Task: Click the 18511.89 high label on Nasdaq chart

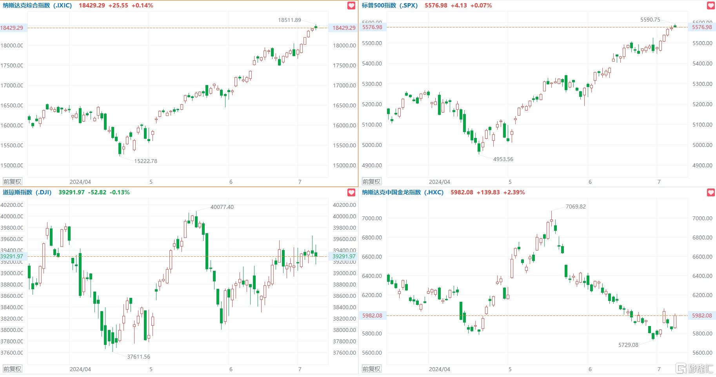Action: 290,20
